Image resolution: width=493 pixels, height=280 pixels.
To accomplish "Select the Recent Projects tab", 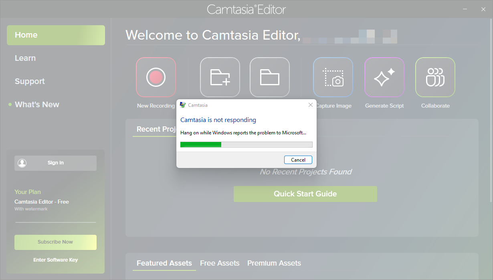I will click(x=156, y=129).
